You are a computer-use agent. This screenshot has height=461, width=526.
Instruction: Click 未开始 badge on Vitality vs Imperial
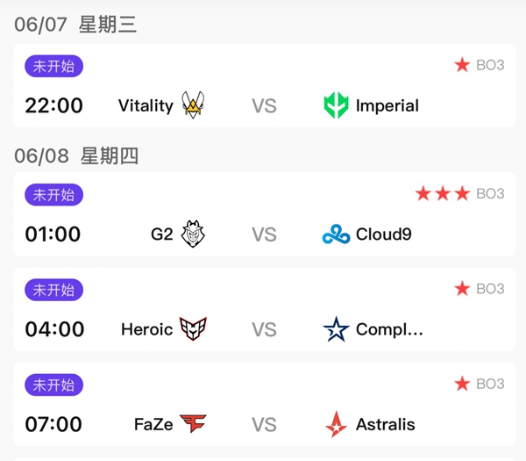[53, 66]
